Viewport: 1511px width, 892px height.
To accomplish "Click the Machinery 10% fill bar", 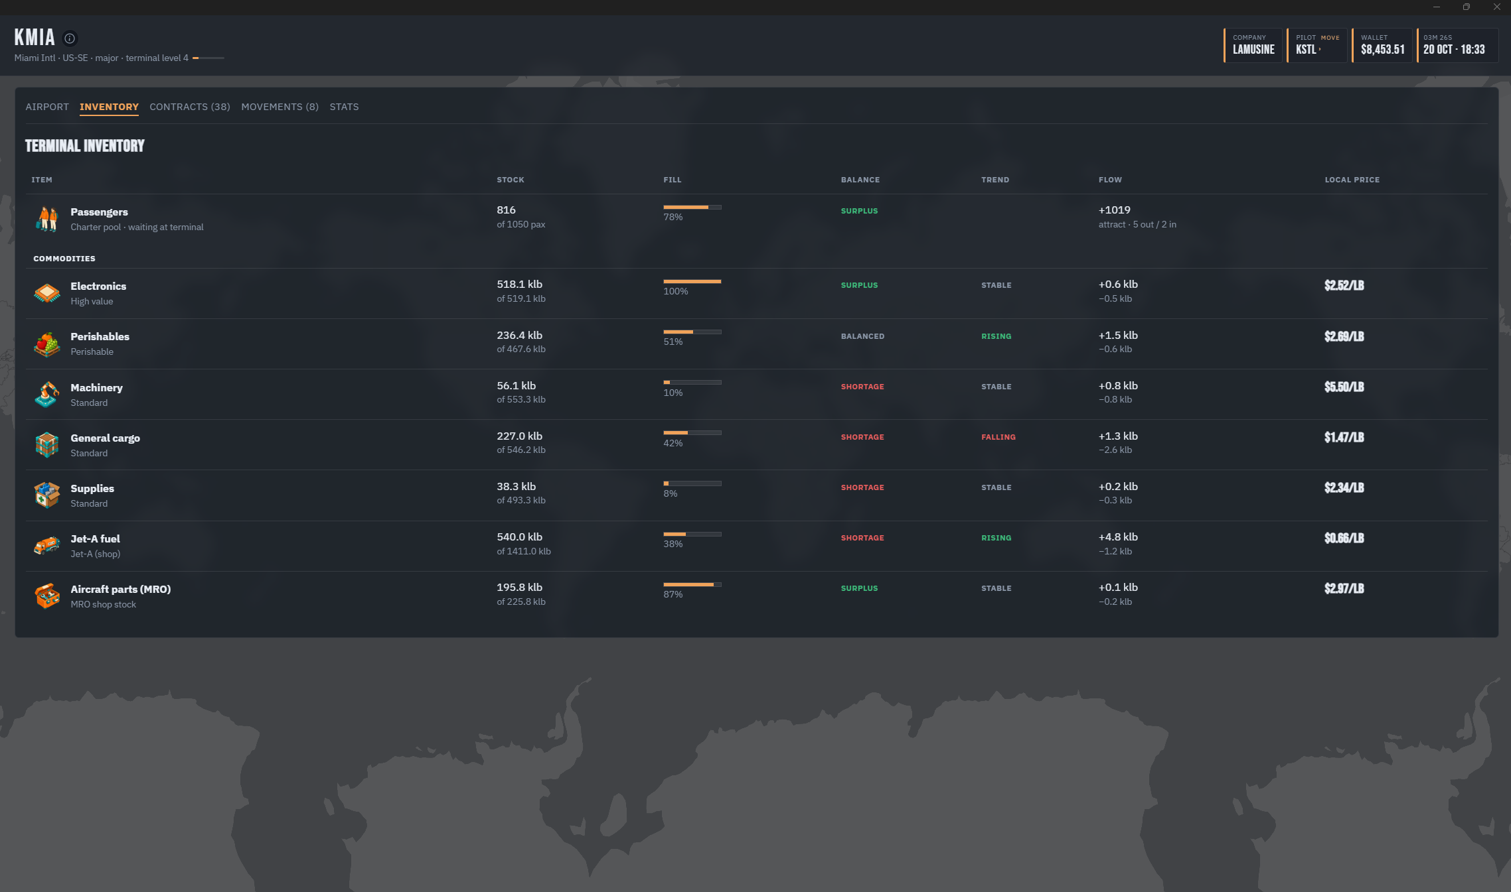I will pos(692,383).
